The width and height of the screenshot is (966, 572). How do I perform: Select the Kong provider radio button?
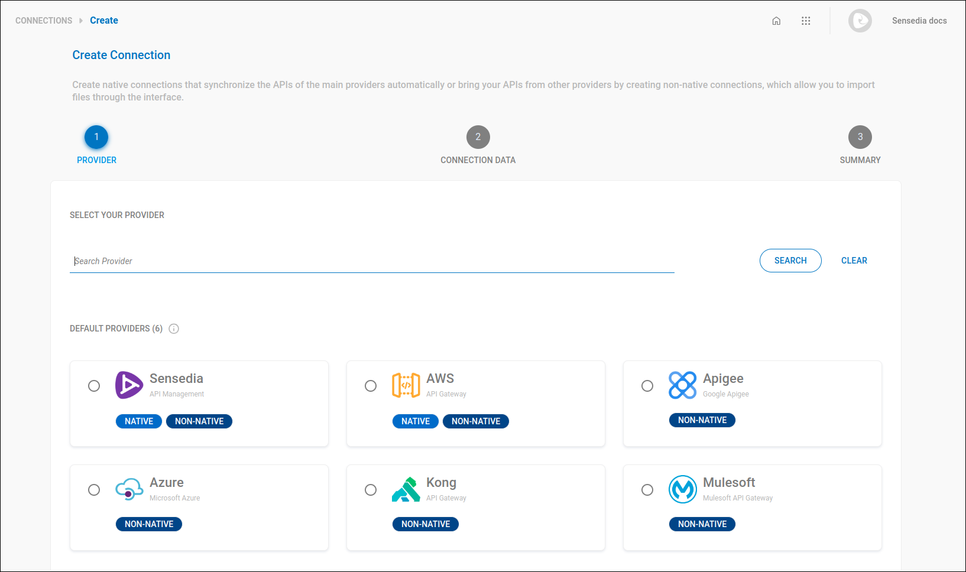(x=371, y=490)
